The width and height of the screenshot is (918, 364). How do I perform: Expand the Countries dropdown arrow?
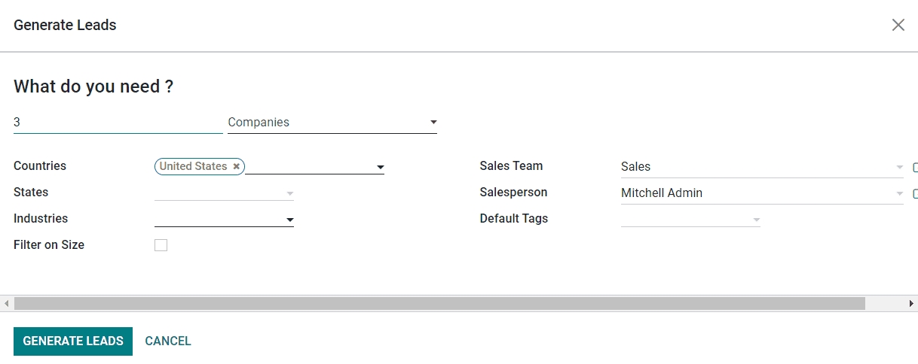381,167
